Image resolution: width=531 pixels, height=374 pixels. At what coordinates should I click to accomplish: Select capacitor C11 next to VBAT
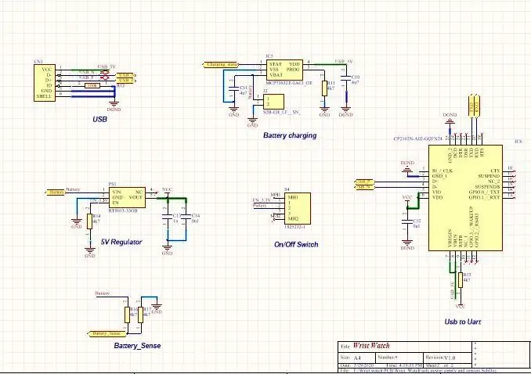point(233,90)
